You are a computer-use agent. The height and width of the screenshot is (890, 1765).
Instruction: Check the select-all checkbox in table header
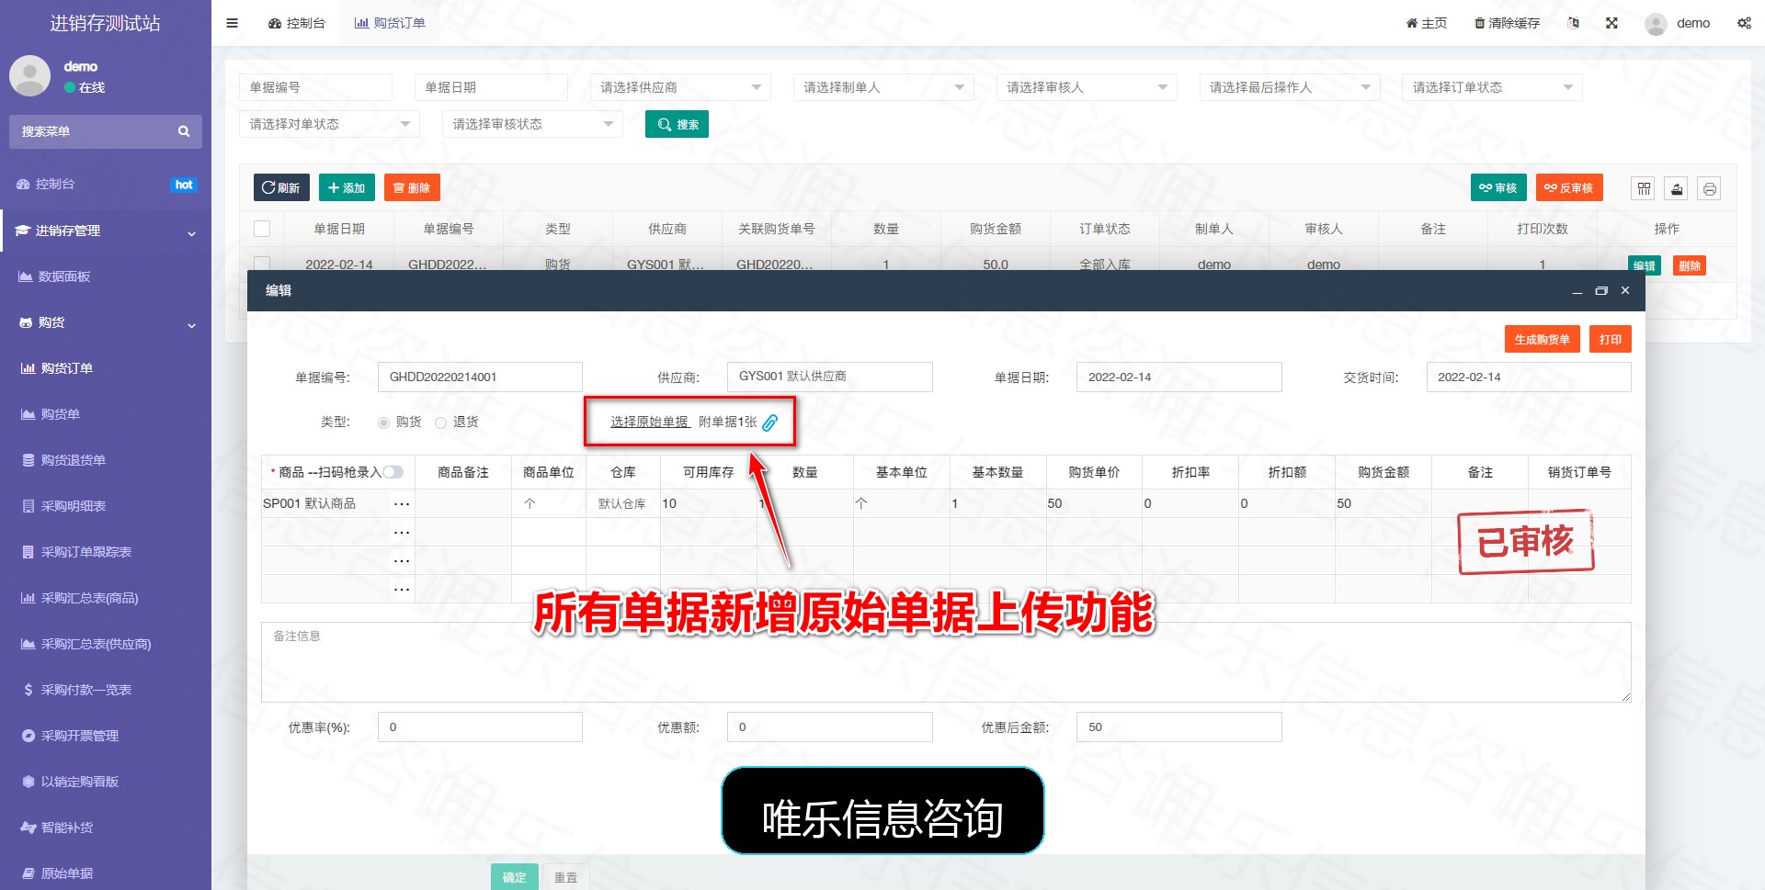pos(262,229)
